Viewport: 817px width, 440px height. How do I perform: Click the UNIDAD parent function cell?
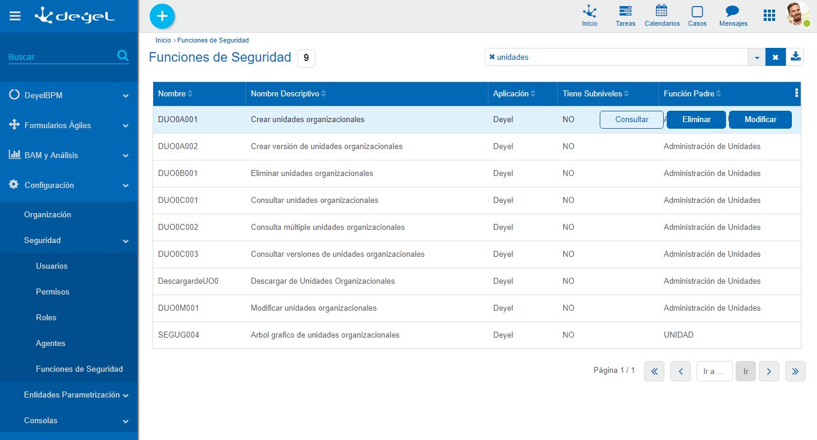coord(679,335)
